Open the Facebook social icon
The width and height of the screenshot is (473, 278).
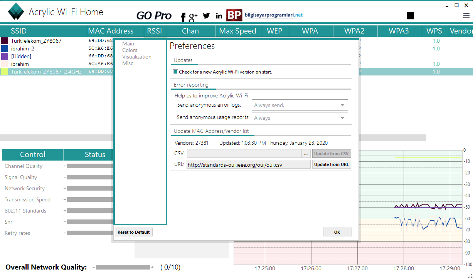[x=183, y=17]
